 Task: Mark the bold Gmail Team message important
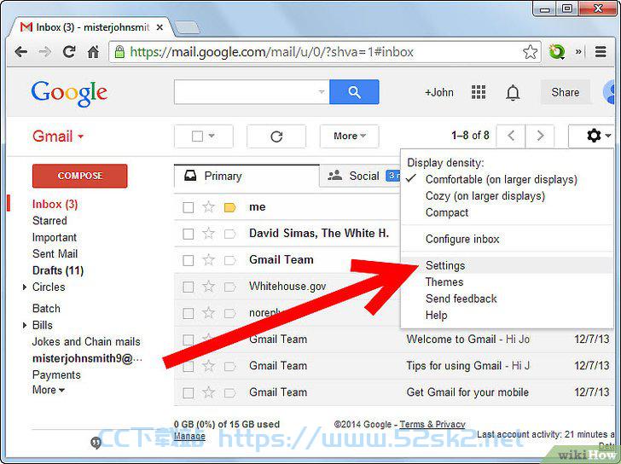pyautogui.click(x=230, y=260)
